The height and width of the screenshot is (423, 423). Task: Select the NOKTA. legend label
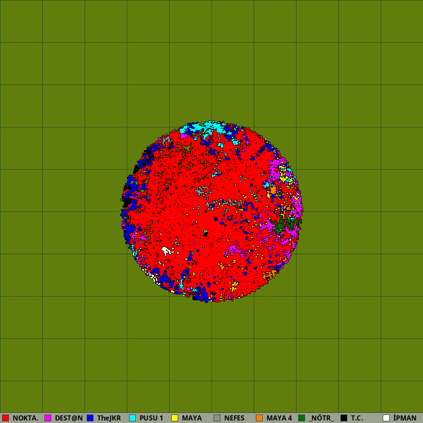[x=25, y=418]
